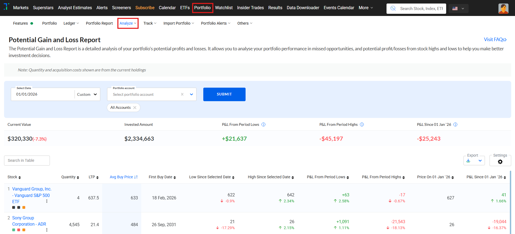Expand the Track submenu

point(150,23)
